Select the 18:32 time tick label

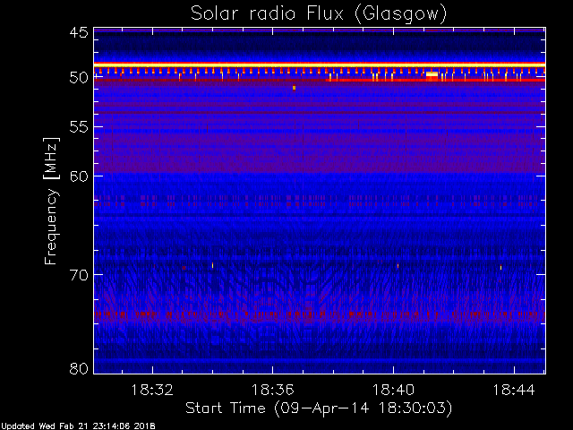point(152,390)
